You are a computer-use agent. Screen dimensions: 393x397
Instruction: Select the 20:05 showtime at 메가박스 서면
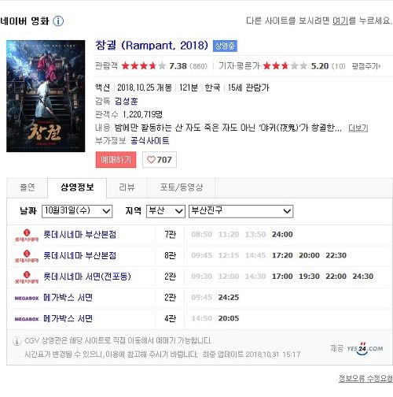pos(229,318)
